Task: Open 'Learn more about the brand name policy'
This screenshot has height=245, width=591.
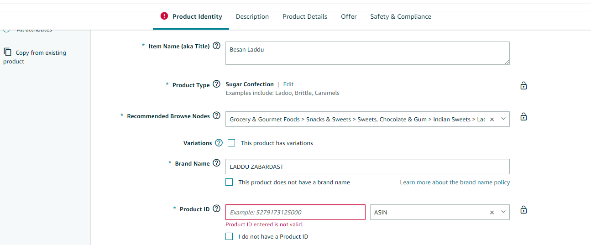Action: (455, 182)
